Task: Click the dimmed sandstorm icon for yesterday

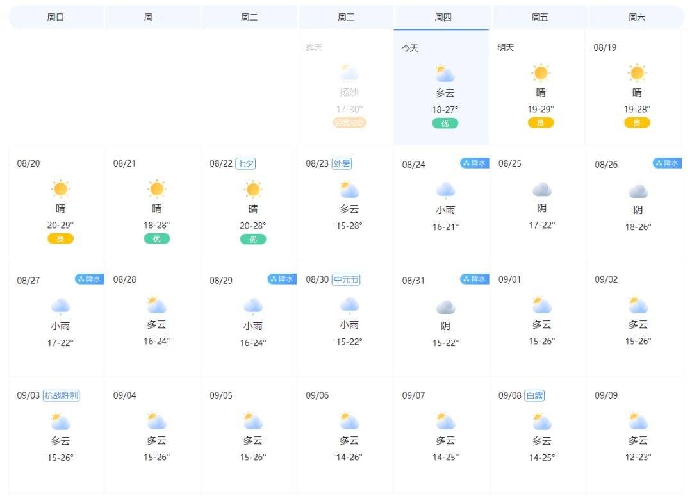Action: 349,72
